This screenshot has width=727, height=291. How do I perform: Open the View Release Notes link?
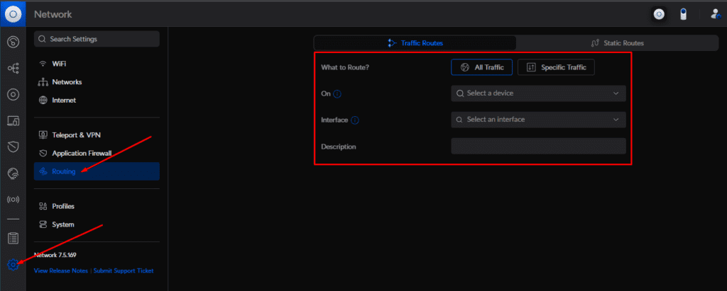pos(61,270)
